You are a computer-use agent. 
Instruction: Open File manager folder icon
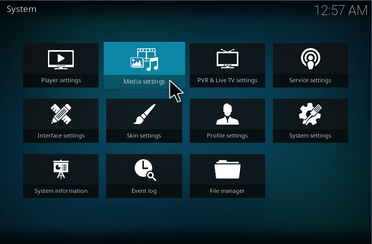[x=228, y=170]
